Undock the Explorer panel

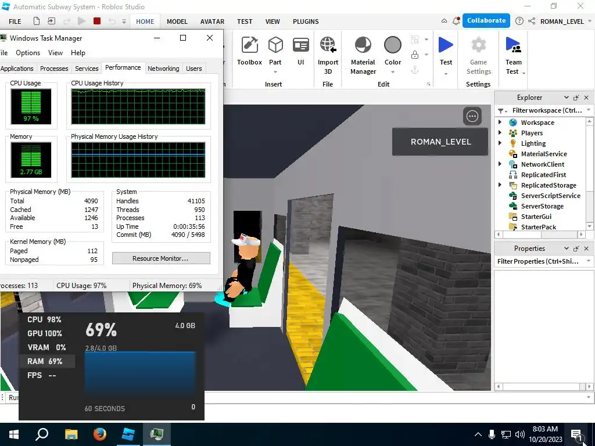(576, 98)
